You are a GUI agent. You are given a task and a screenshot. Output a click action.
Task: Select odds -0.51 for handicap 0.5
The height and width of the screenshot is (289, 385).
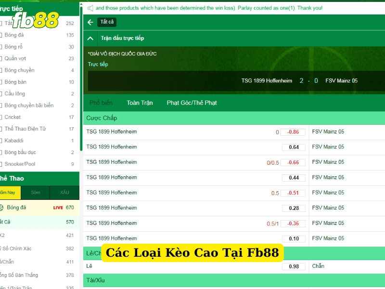coord(293,193)
